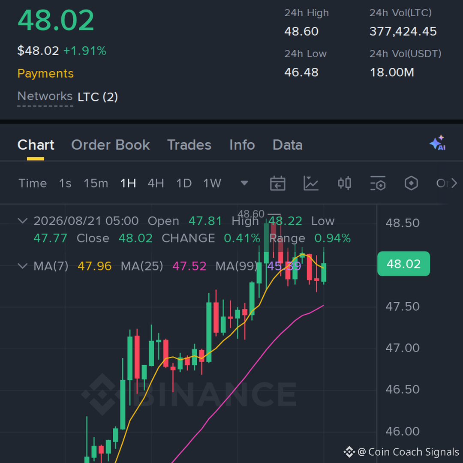Select the Time interval option
Viewport: 463px width, 463px height.
coord(33,183)
